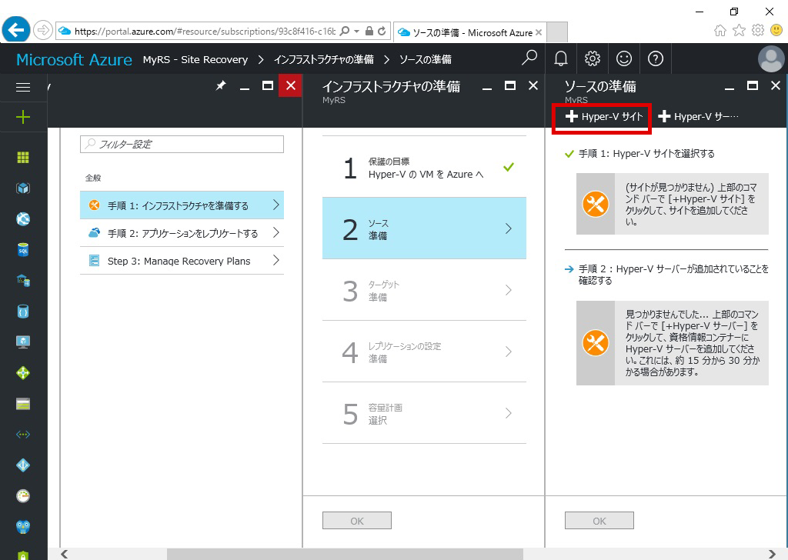Open browser tools gear icon
Viewport: 788px width, 560px height.
pyautogui.click(x=758, y=30)
